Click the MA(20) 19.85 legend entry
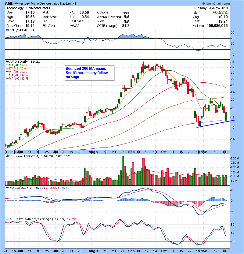Image resolution: width=244 pixels, height=254 pixels. 16,65
